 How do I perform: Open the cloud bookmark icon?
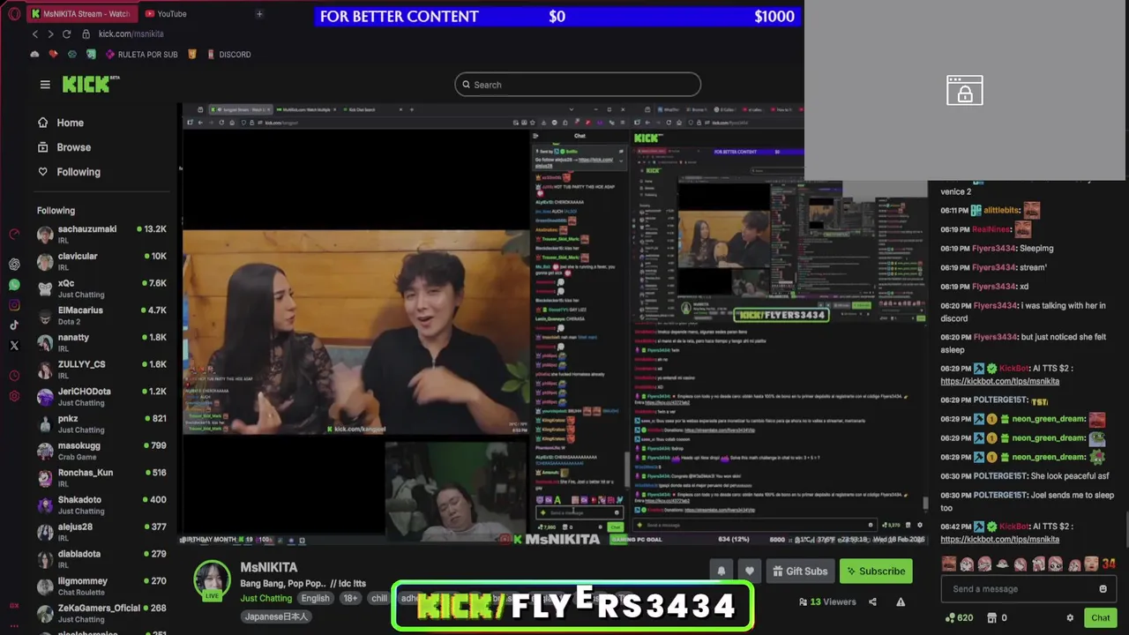pos(34,54)
